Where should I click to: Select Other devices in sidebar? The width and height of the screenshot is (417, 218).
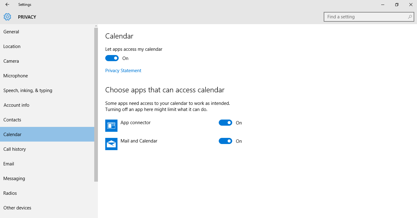click(47, 208)
